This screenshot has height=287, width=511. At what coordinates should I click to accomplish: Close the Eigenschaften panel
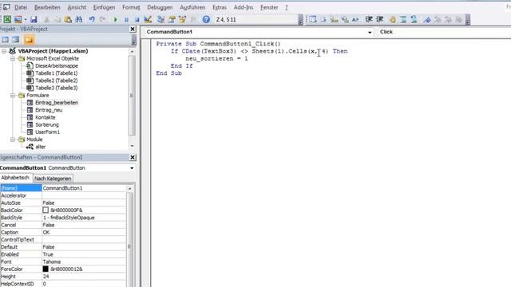click(x=133, y=157)
